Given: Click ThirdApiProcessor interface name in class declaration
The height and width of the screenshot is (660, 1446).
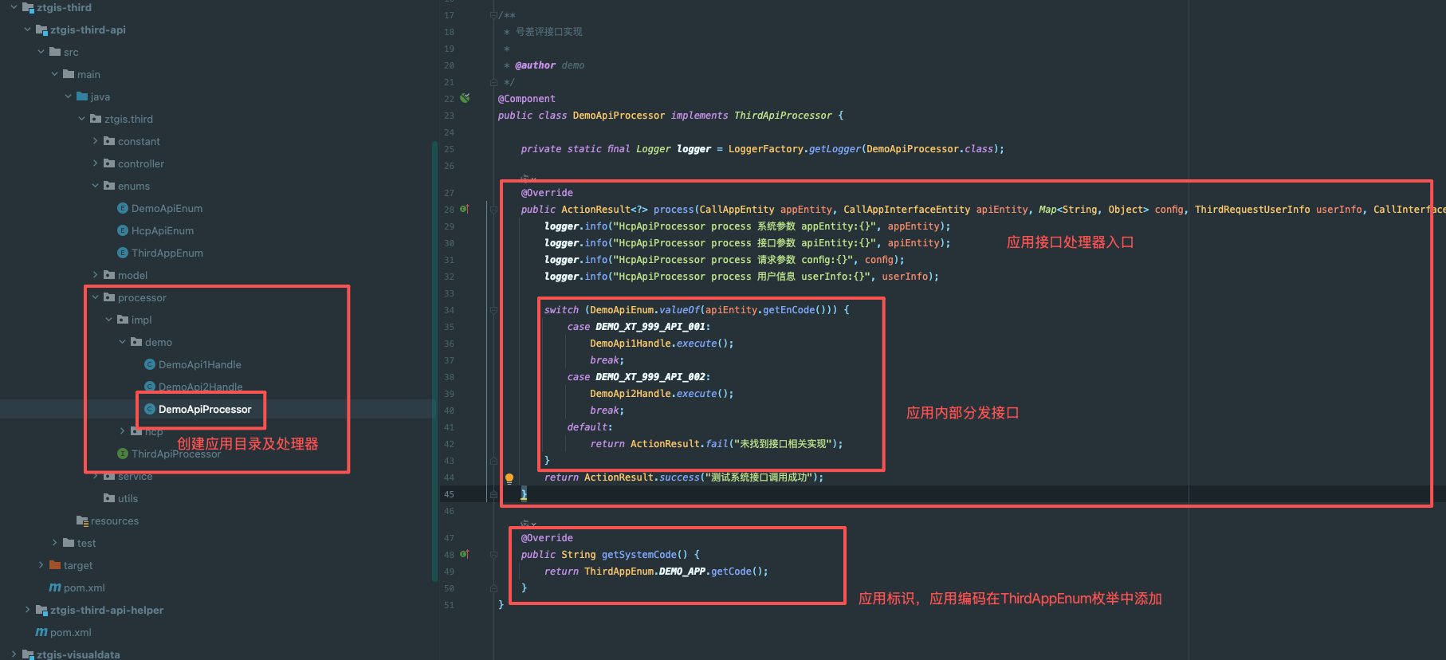Looking at the screenshot, I should tap(782, 116).
